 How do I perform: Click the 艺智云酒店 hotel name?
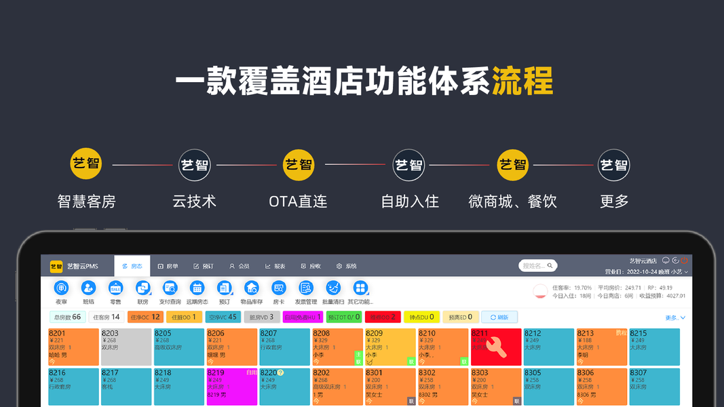coord(643,260)
